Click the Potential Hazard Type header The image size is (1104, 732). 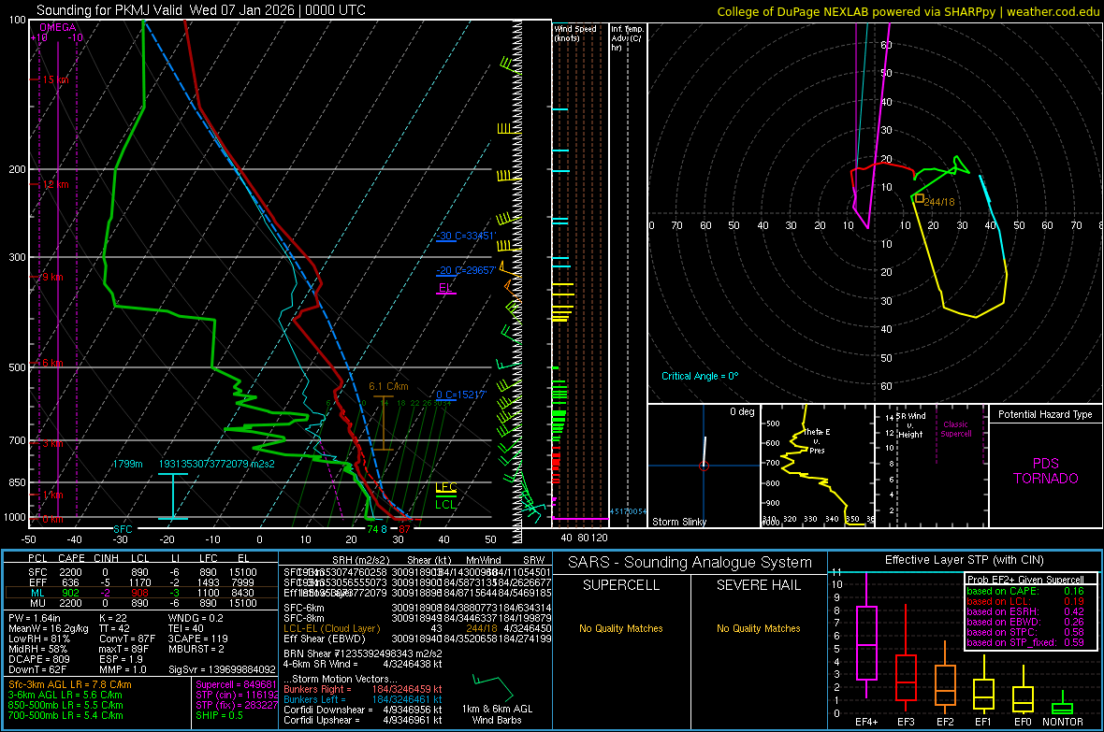tap(1045, 414)
